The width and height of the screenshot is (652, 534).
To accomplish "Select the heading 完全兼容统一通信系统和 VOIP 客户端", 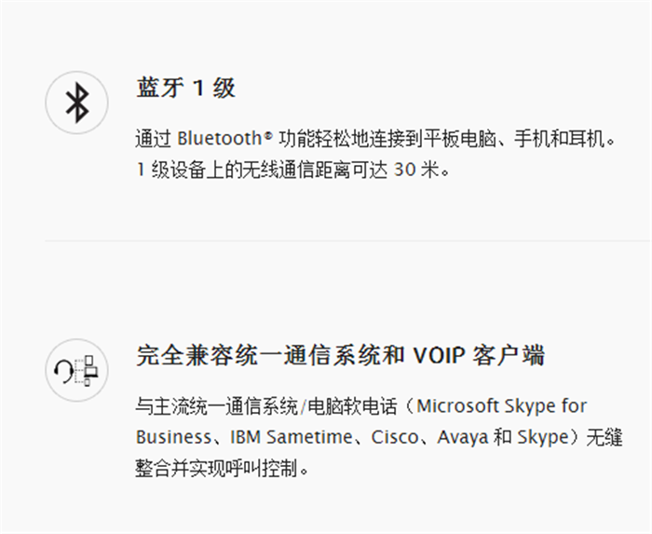I will pos(340,355).
